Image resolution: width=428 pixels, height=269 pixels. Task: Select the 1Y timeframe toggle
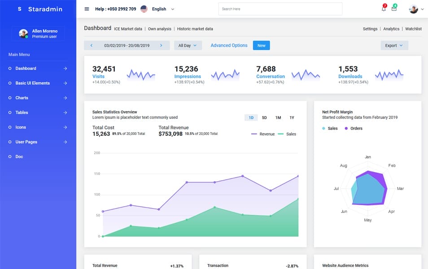point(292,117)
